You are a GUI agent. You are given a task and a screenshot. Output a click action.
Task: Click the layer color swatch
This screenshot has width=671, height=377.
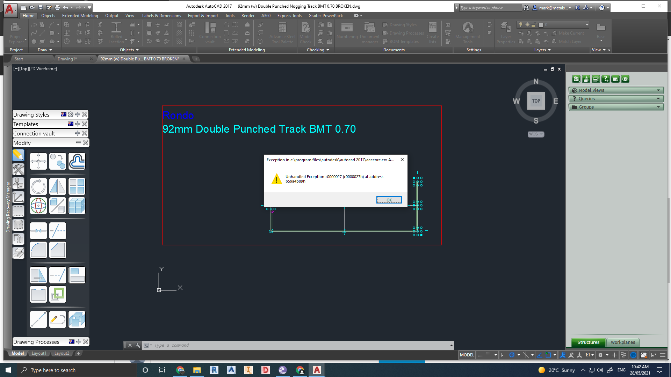(541, 25)
